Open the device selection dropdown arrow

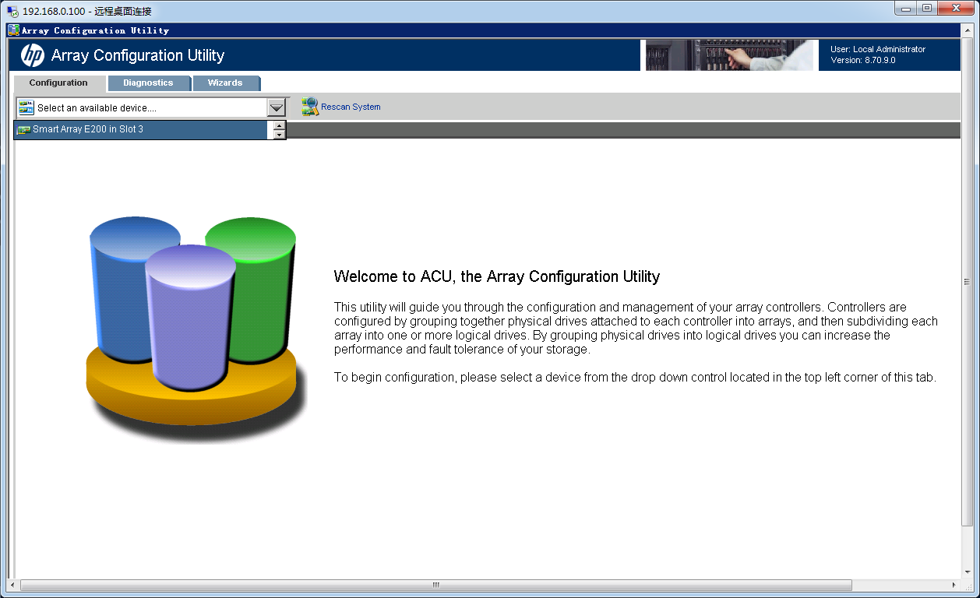point(277,107)
